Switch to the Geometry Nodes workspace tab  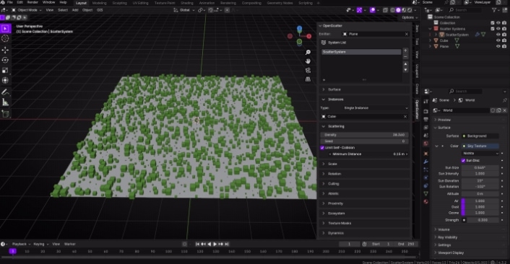coord(280,3)
